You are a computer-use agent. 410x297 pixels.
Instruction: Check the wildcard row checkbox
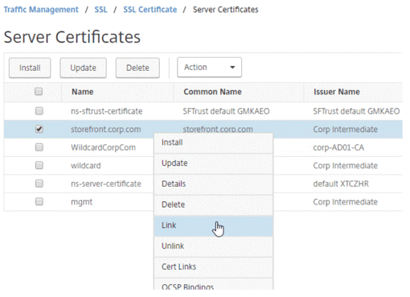39,165
